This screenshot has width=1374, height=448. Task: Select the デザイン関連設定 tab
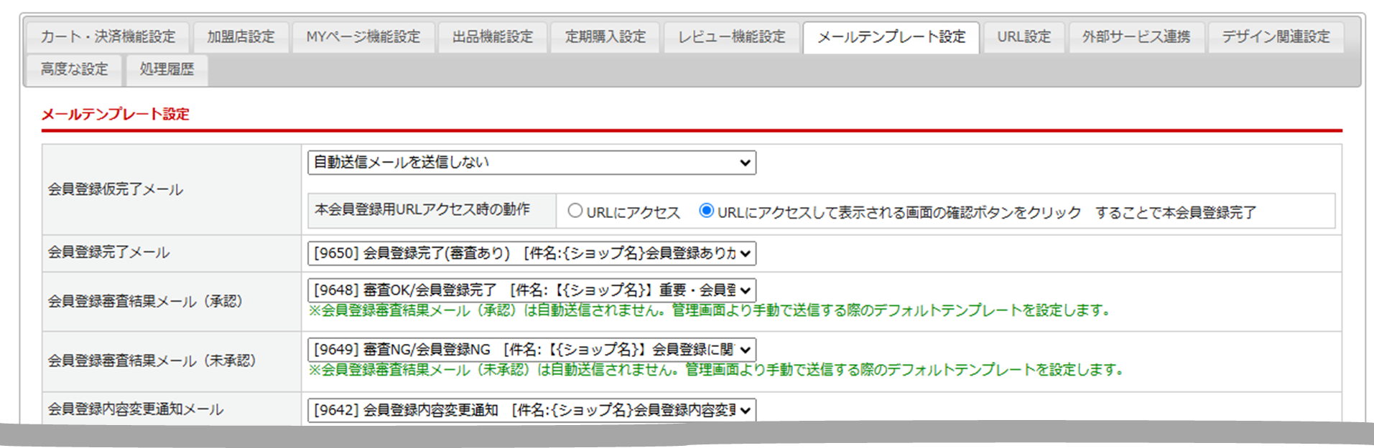click(x=1276, y=37)
